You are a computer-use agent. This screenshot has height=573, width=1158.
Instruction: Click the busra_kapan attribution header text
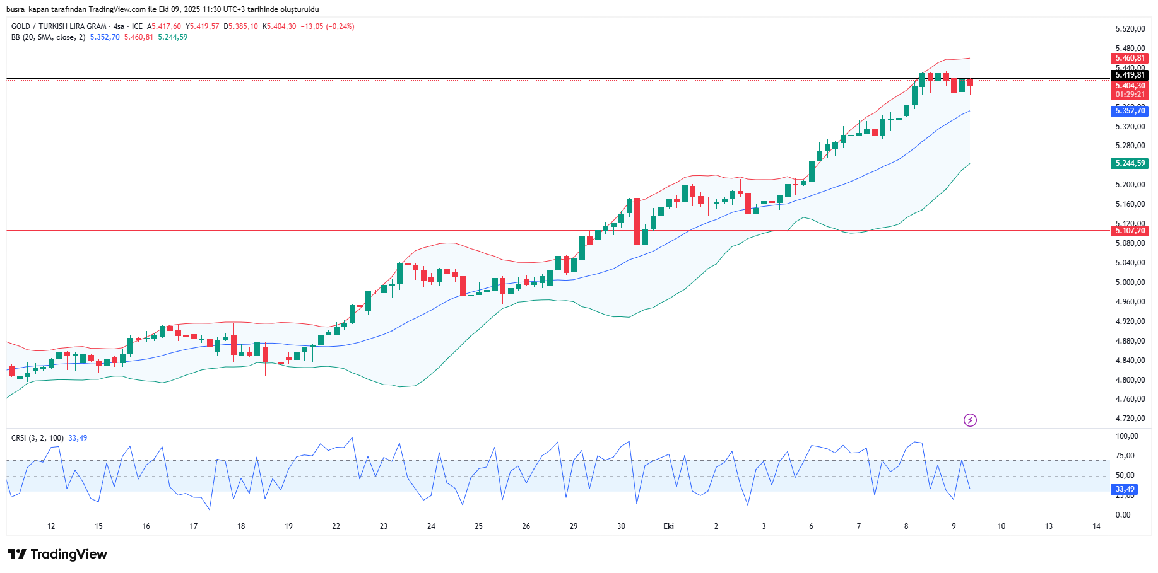click(x=162, y=9)
